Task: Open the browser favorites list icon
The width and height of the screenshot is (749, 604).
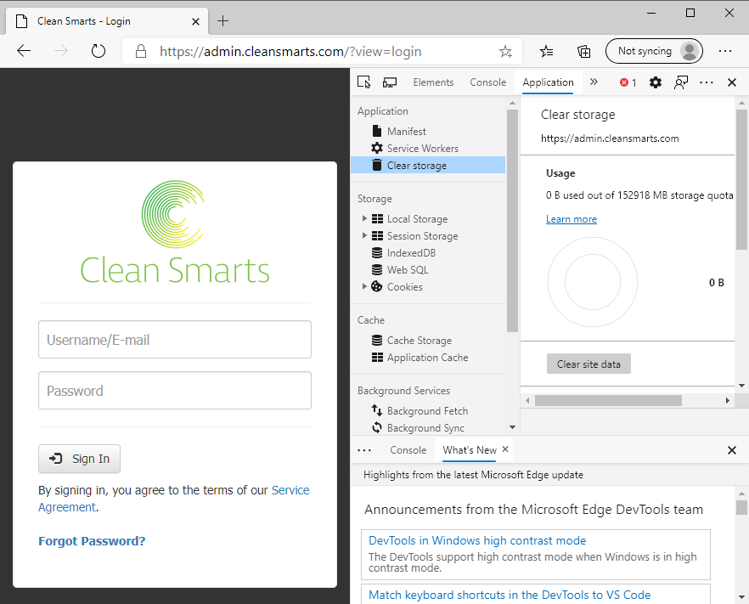Action: pos(547,51)
